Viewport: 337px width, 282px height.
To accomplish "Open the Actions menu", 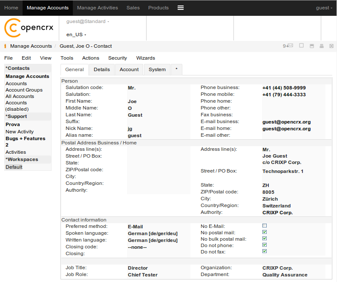I will tap(90, 58).
